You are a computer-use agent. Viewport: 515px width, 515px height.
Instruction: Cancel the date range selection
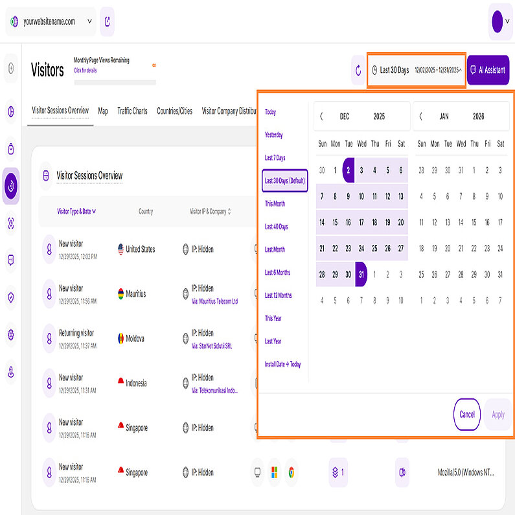tap(466, 415)
